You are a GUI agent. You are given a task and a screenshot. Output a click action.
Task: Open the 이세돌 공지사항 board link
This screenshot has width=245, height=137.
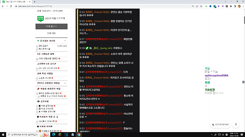tap(48, 112)
